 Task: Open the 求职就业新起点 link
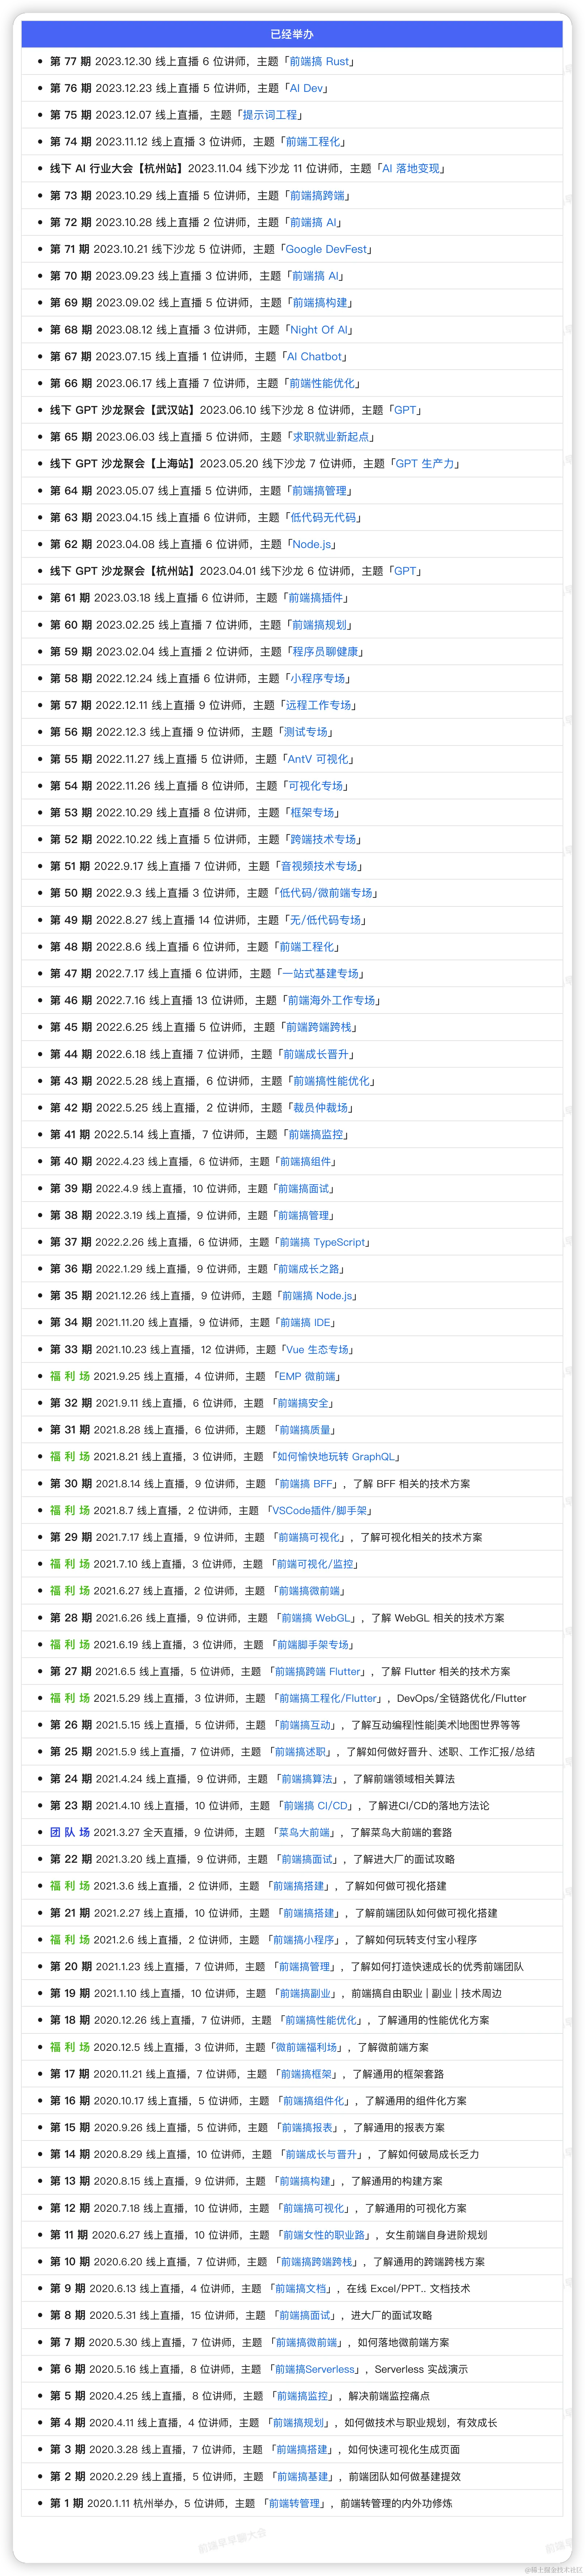331,437
